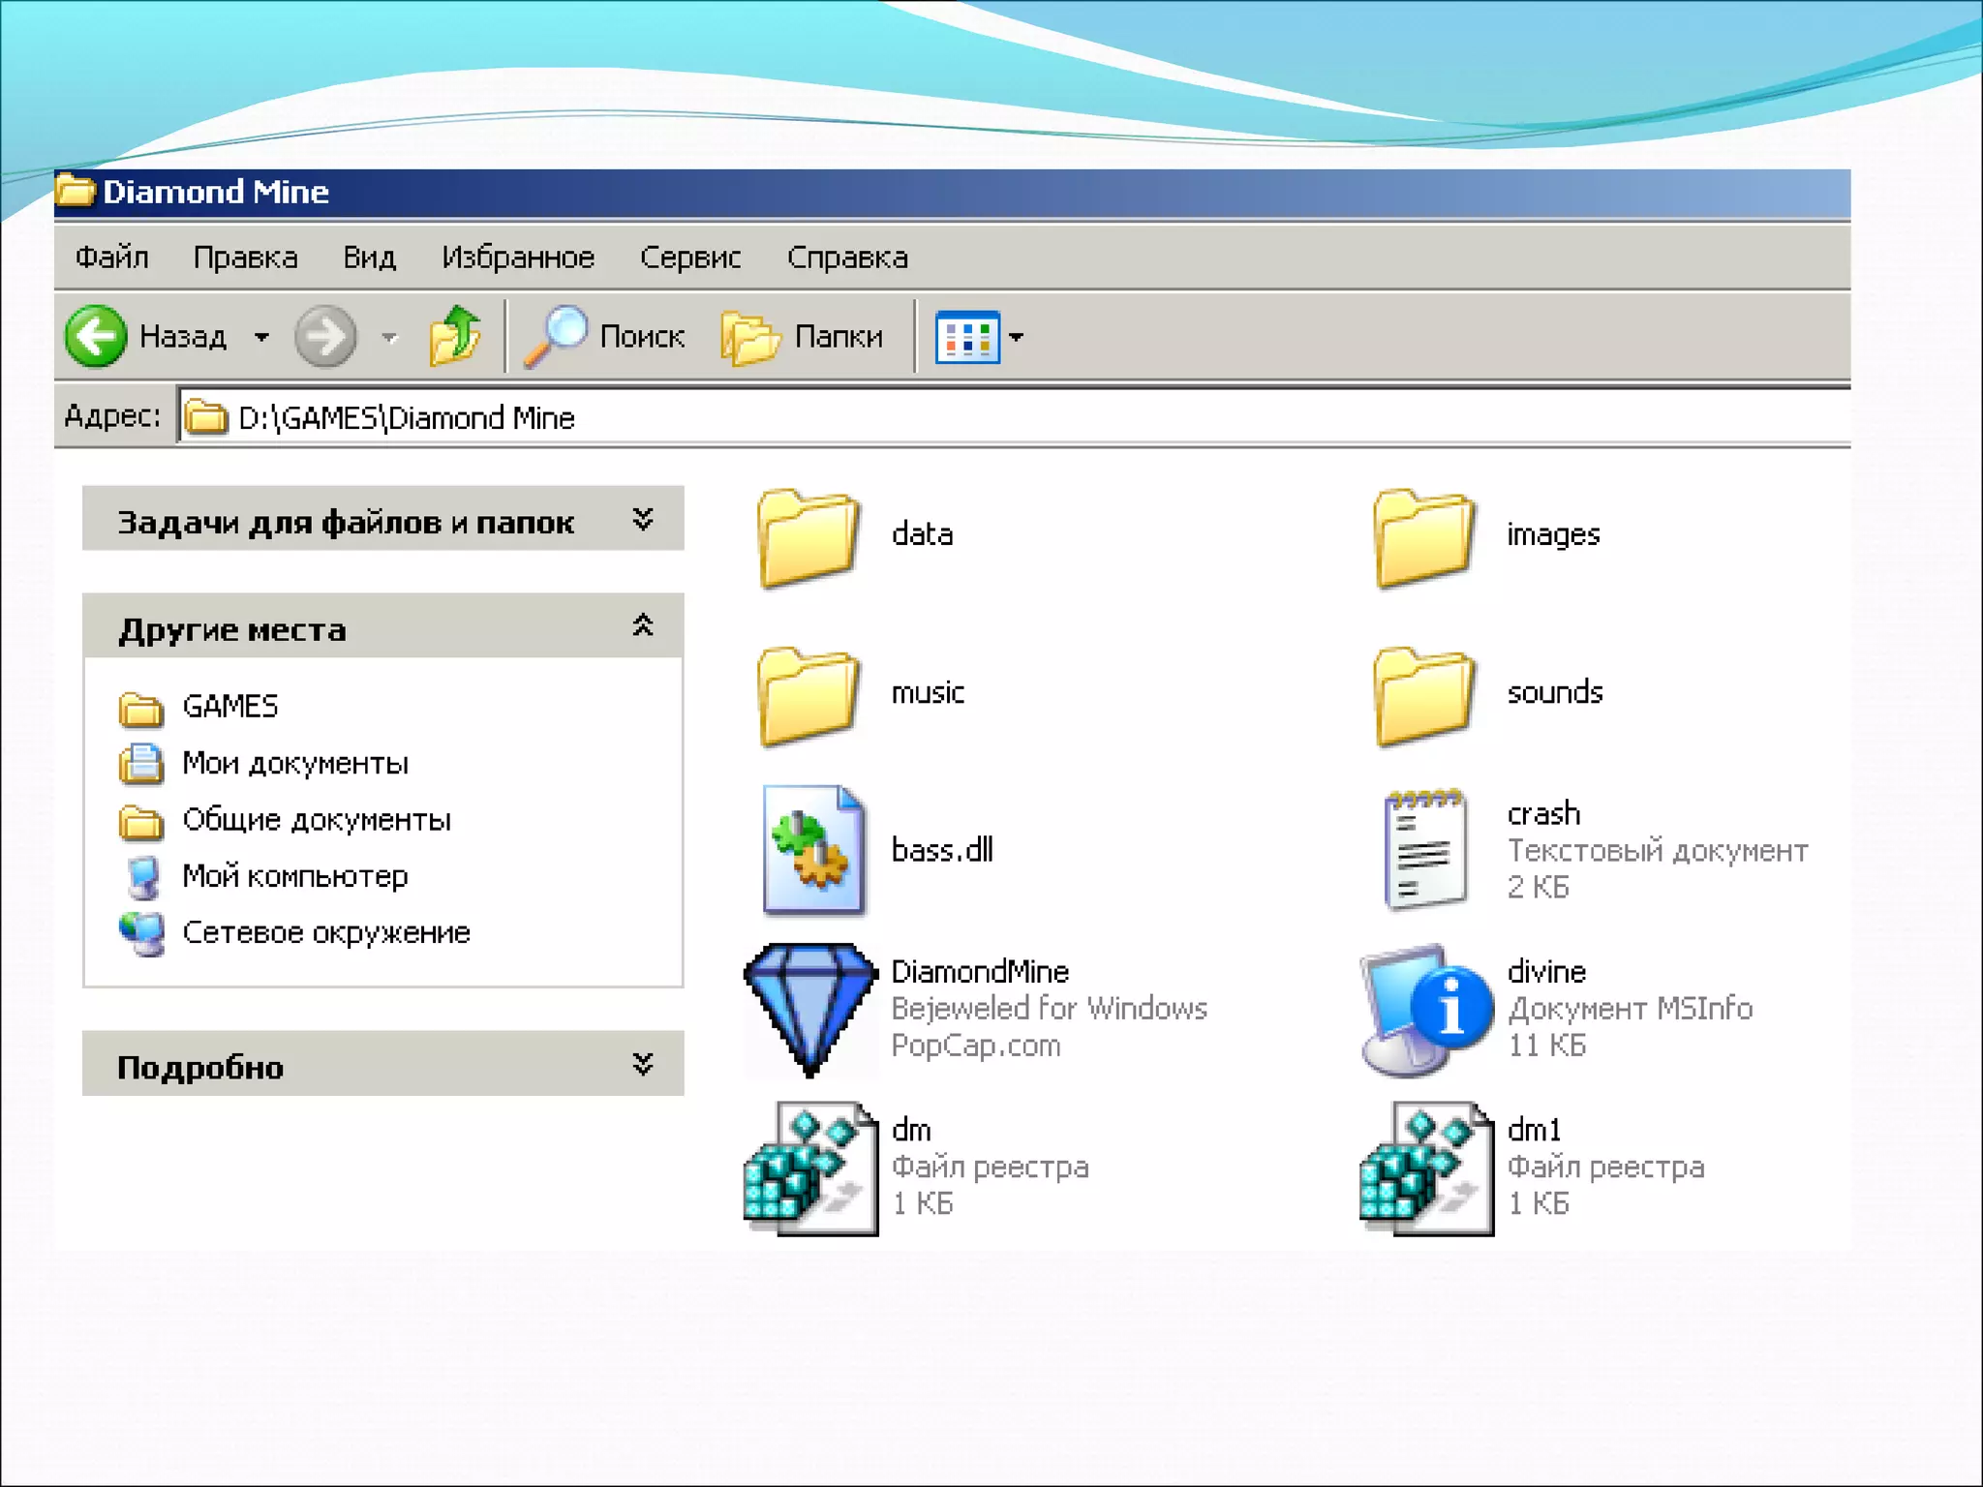Open the Сервис menu
This screenshot has height=1487, width=1983.
[x=689, y=258]
